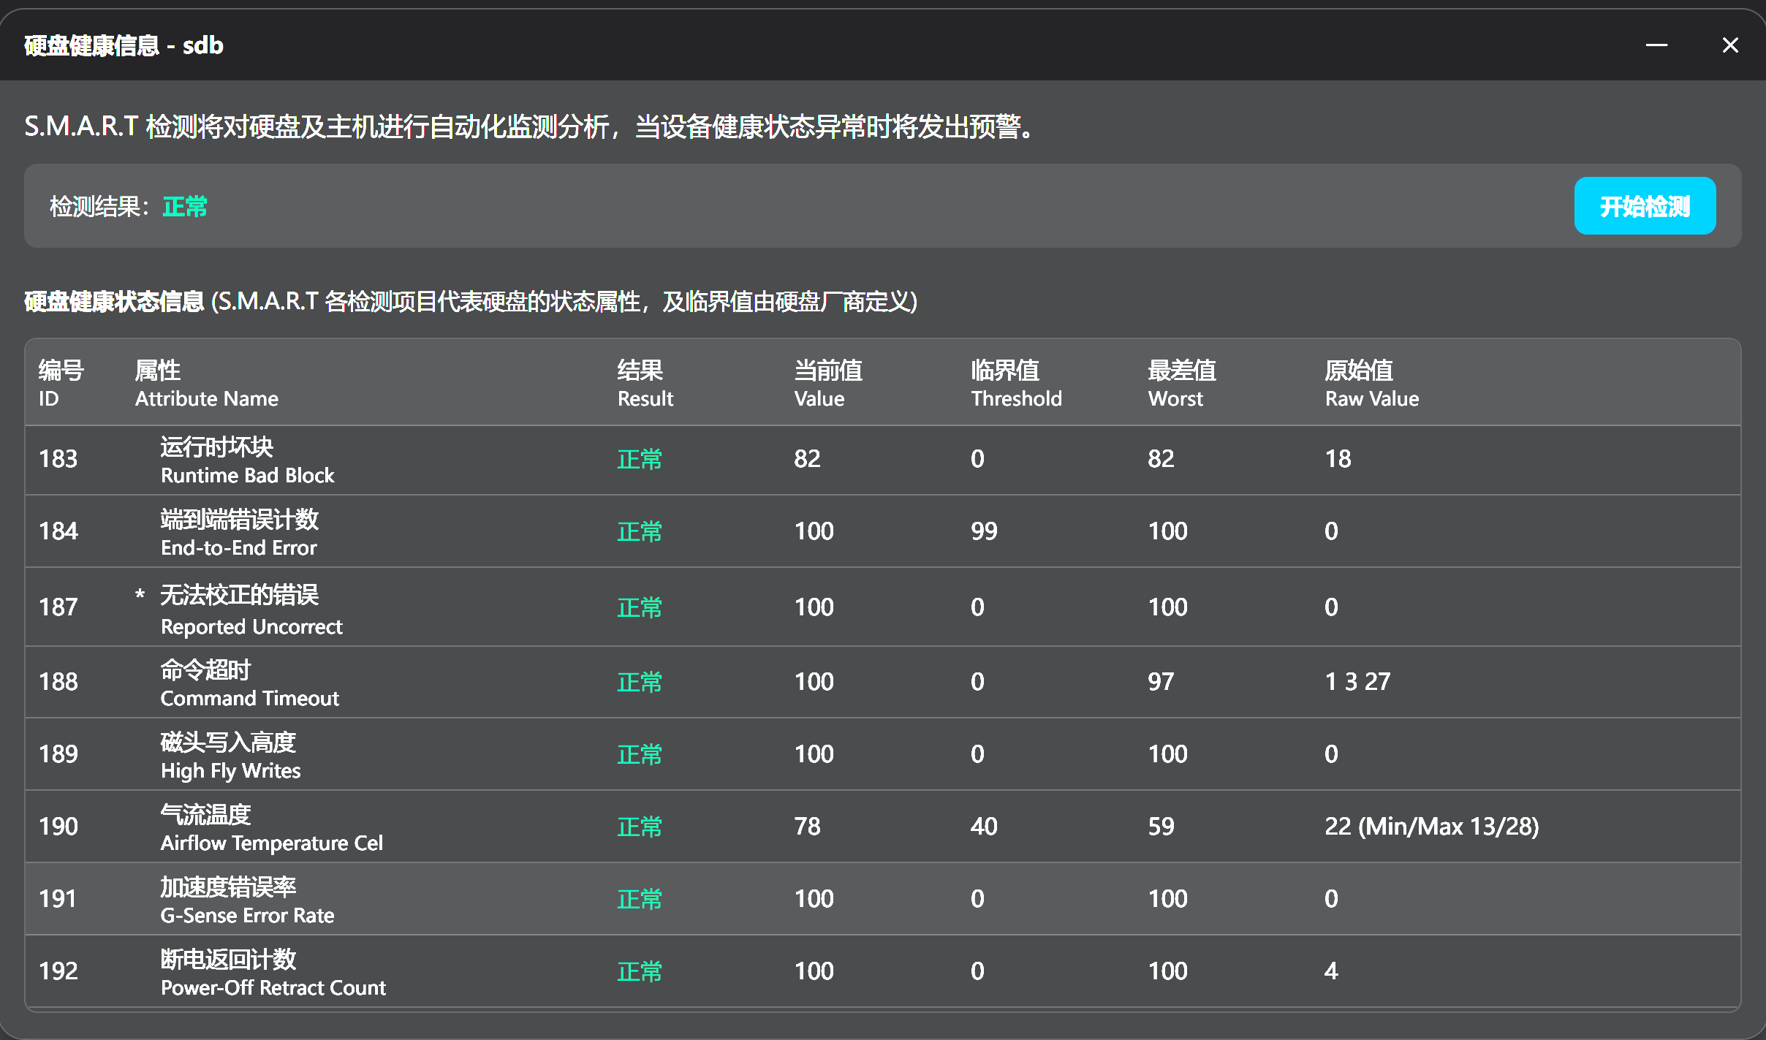This screenshot has height=1040, width=1766.
Task: Close the 硬盘健康信息 dialog
Action: coord(1730,45)
